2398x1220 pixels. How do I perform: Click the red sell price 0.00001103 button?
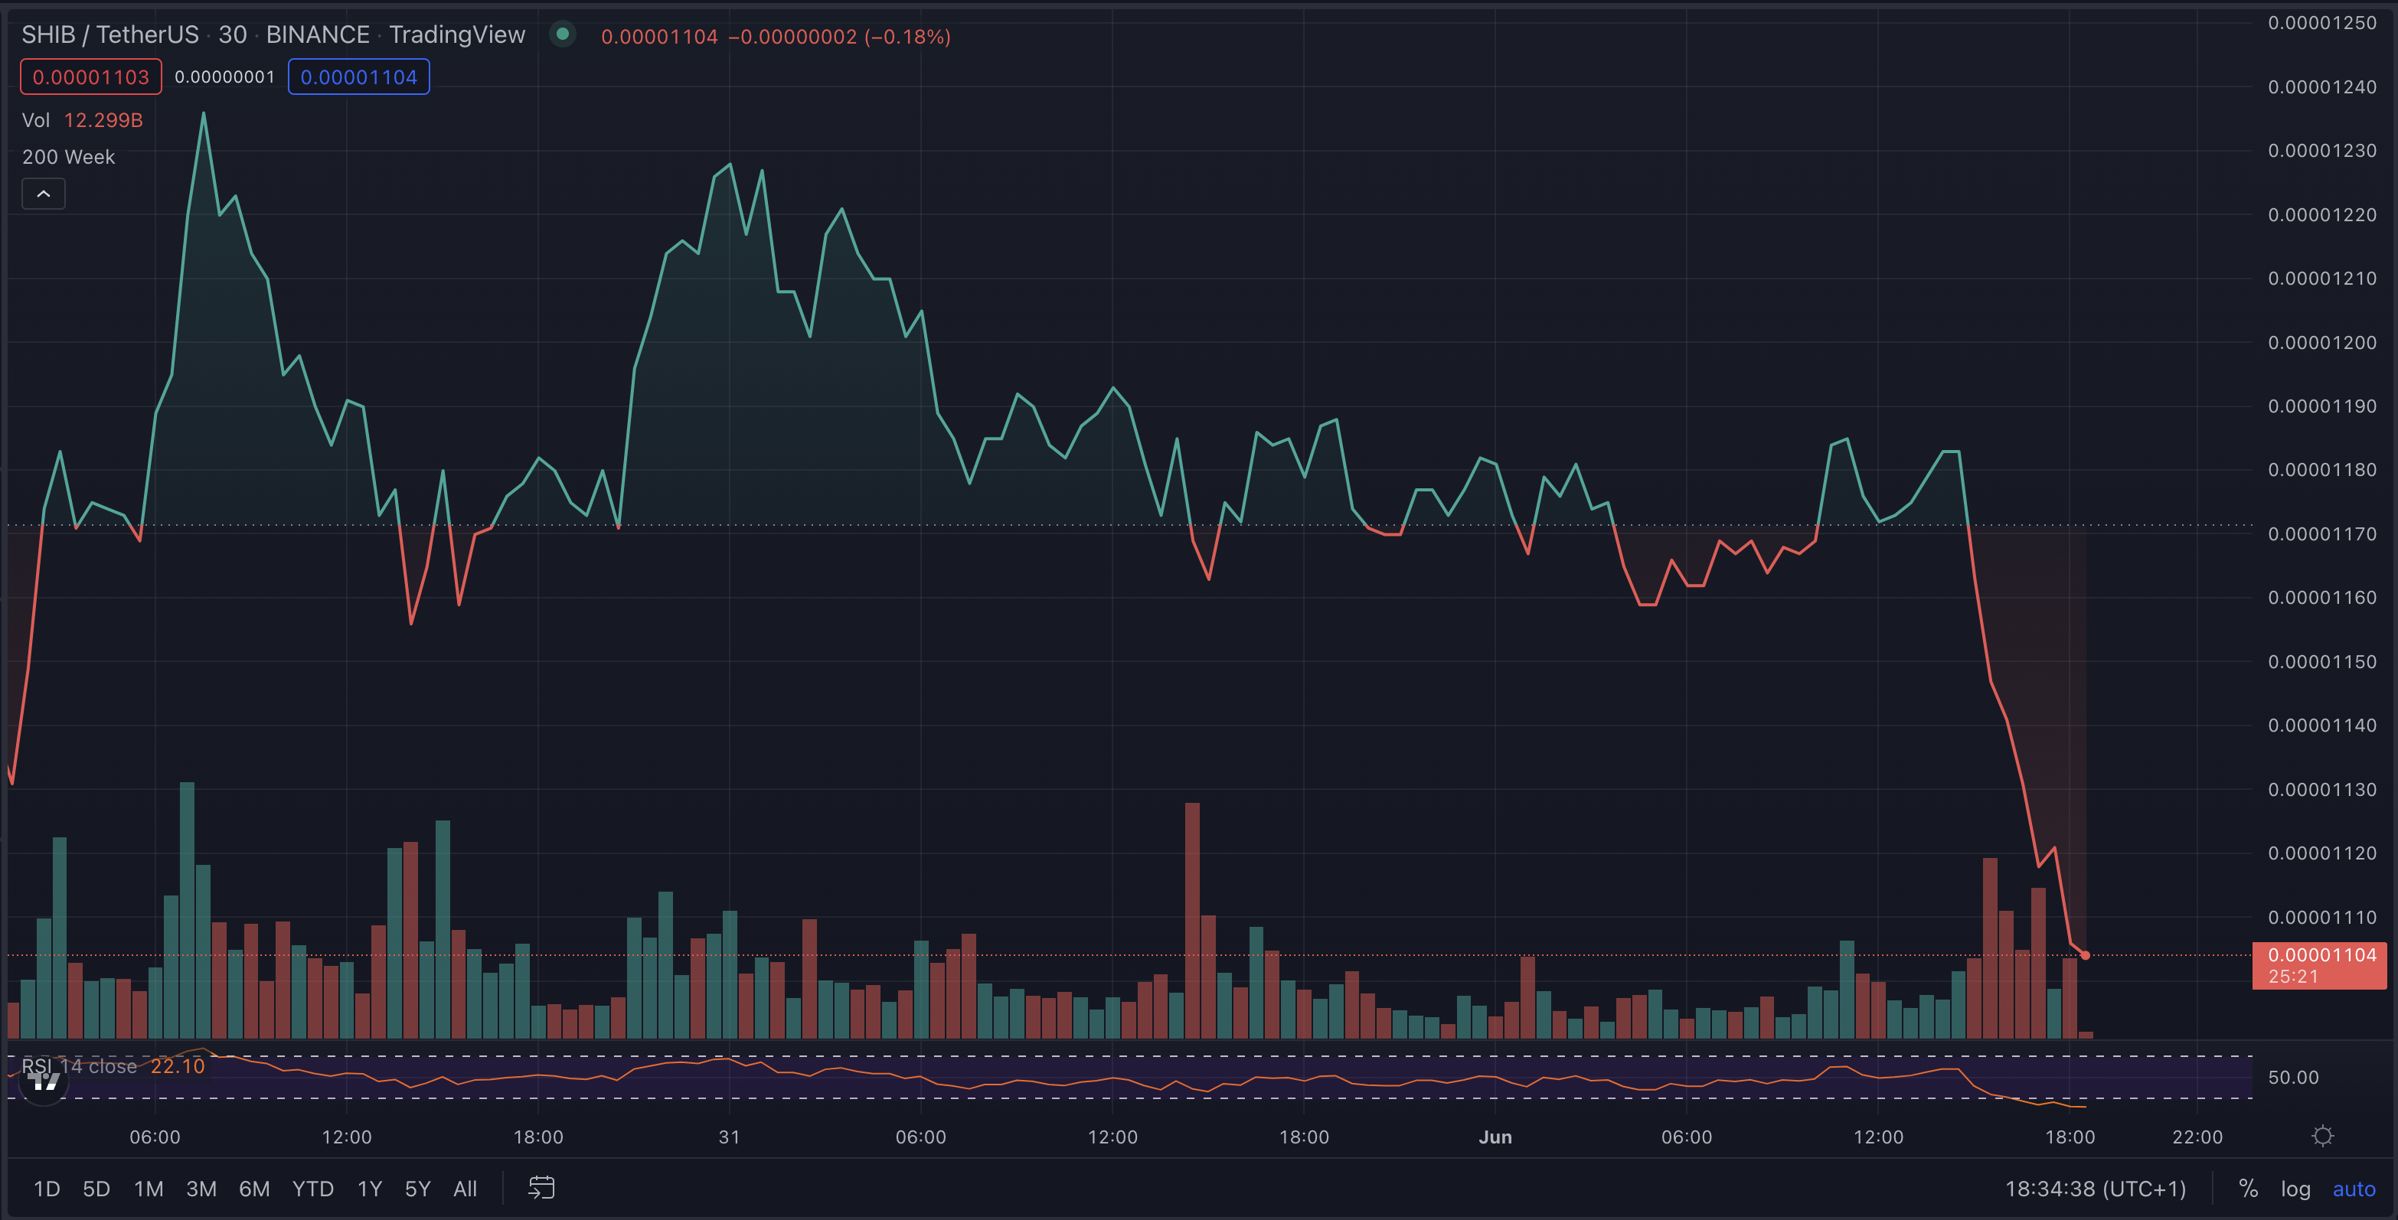coord(91,77)
